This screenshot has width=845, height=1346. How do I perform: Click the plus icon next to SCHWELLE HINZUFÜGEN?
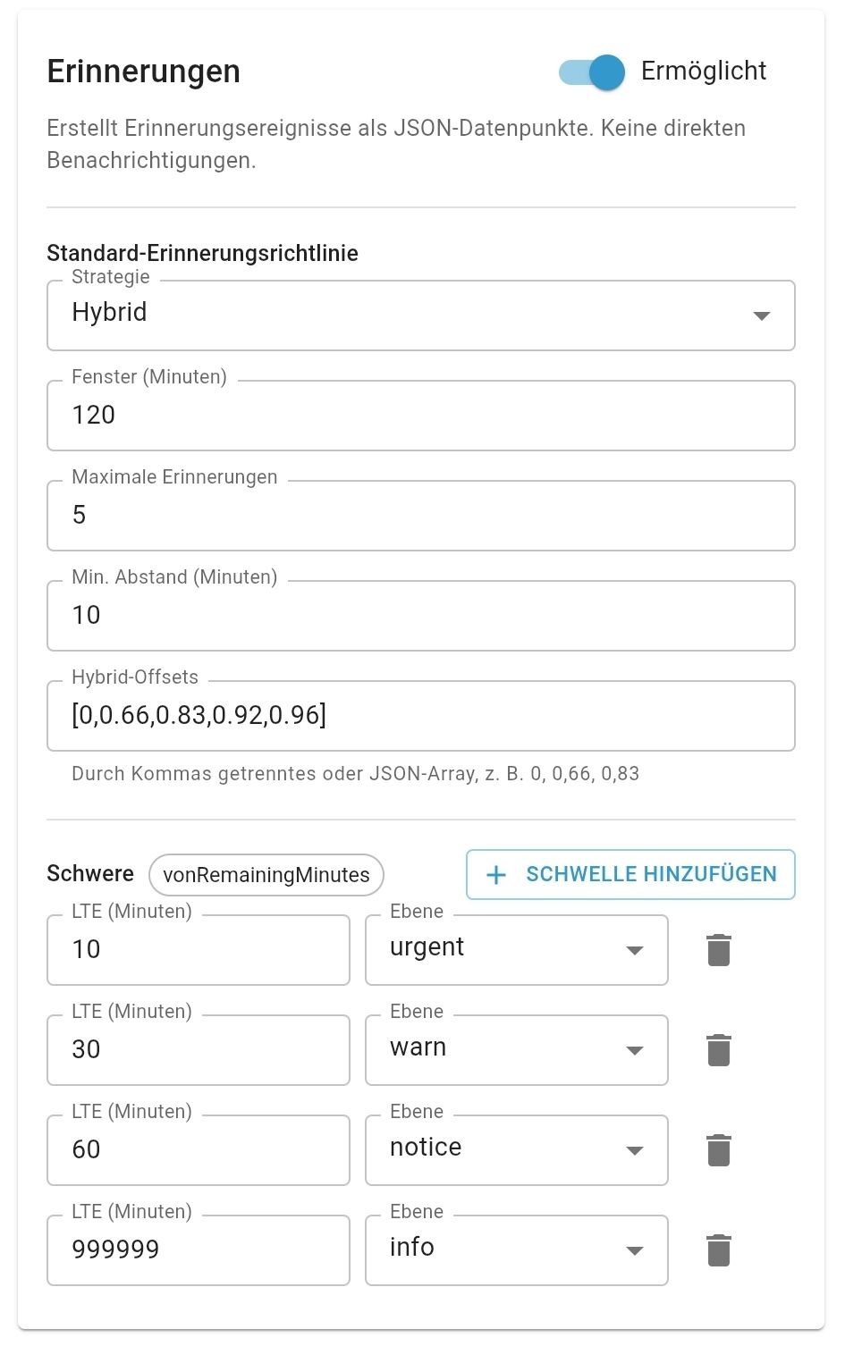tap(494, 874)
